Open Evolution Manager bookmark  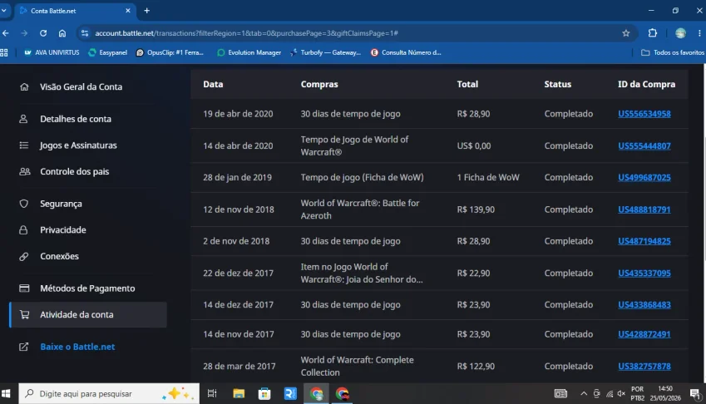coord(249,52)
